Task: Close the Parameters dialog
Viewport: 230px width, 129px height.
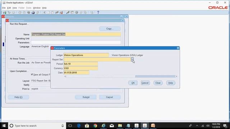Action: point(178,48)
